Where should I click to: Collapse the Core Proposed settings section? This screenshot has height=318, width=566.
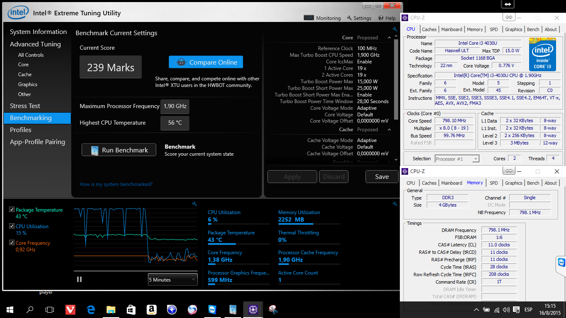[x=389, y=38]
